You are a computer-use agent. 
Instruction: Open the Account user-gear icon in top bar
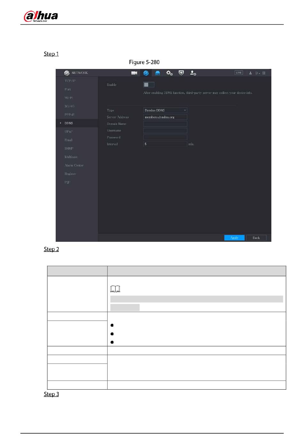(193, 73)
